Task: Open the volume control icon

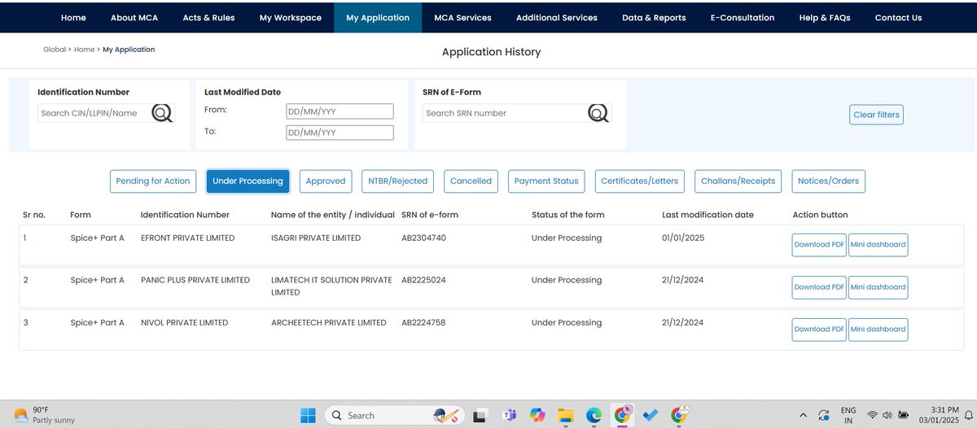Action: (x=887, y=415)
